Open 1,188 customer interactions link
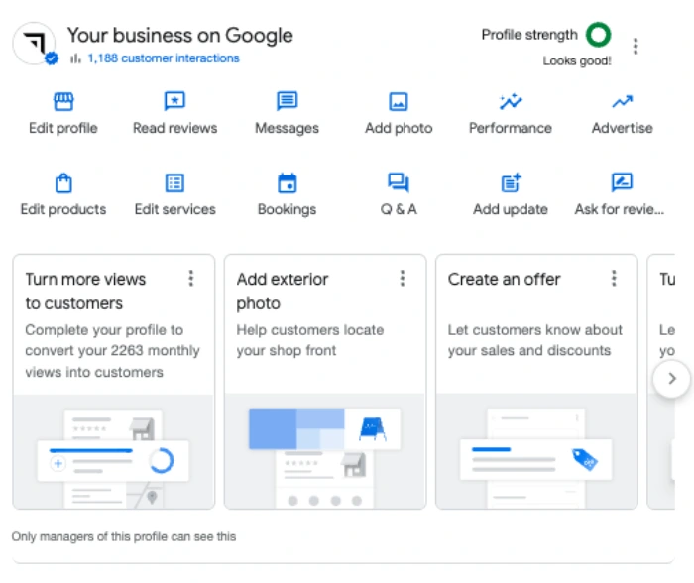 (164, 58)
